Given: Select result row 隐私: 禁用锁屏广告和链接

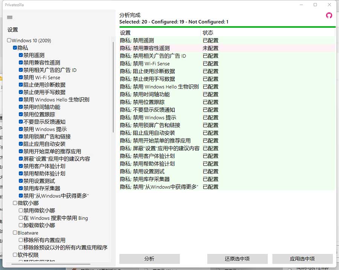Looking at the screenshot, I should (227, 125).
